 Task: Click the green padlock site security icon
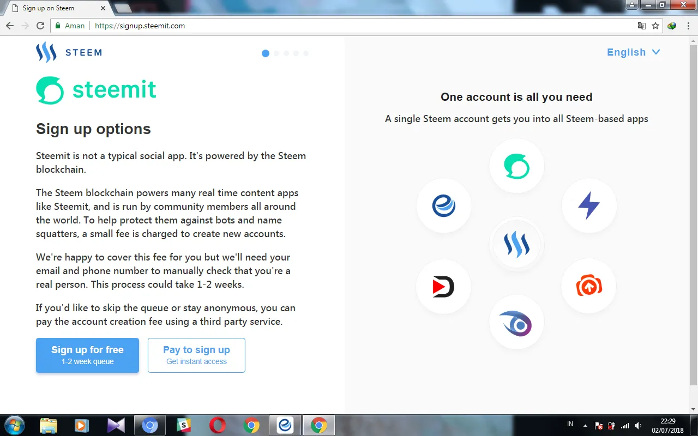[x=58, y=26]
